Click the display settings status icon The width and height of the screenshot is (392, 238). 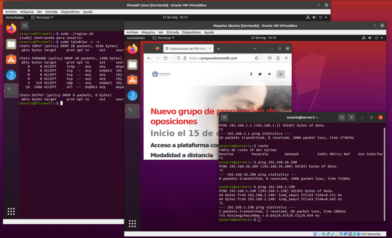pyautogui.click(x=341, y=234)
